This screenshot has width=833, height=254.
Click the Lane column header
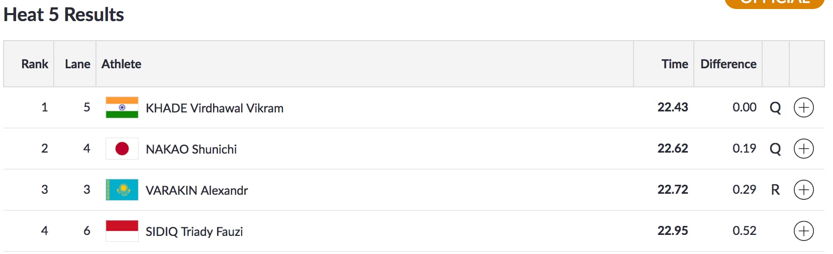point(77,64)
